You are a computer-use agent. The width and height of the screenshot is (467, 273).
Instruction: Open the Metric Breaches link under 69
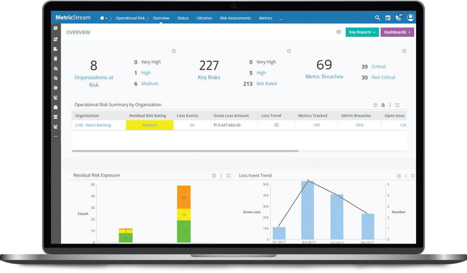click(324, 77)
